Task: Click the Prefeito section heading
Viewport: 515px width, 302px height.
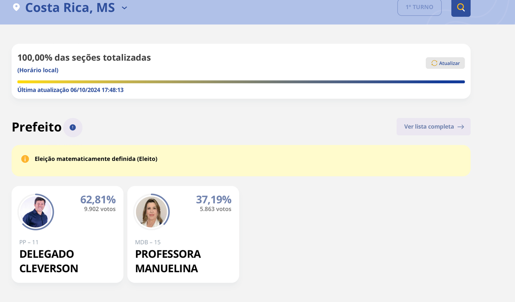Action: coord(37,127)
